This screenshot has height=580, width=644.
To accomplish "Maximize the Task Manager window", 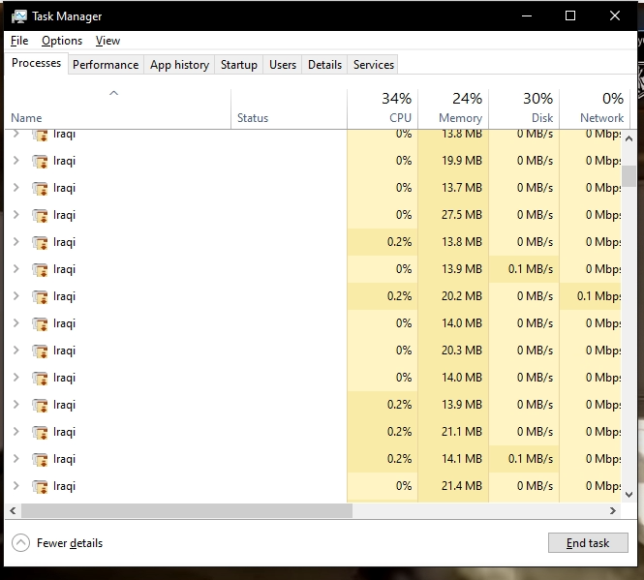I will (x=570, y=15).
